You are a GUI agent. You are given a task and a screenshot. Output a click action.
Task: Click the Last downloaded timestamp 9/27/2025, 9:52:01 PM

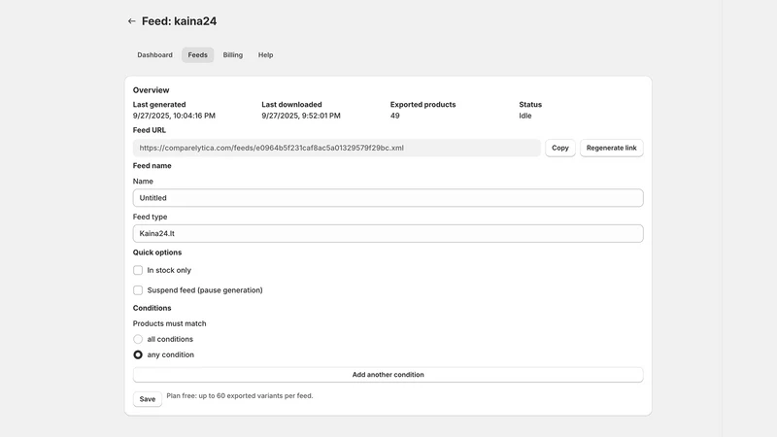pos(301,116)
